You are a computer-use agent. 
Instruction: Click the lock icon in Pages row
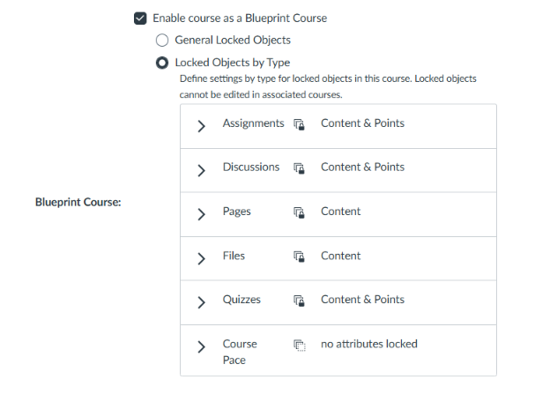tap(299, 212)
